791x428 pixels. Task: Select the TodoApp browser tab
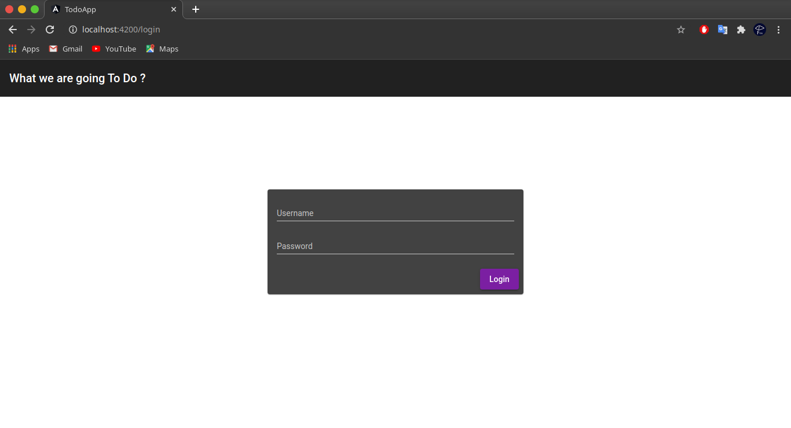(113, 9)
